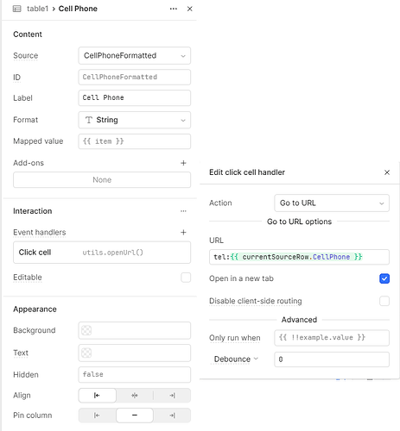Open the Debounce type selector
Viewport: 400px width, 431px height.
click(236, 359)
